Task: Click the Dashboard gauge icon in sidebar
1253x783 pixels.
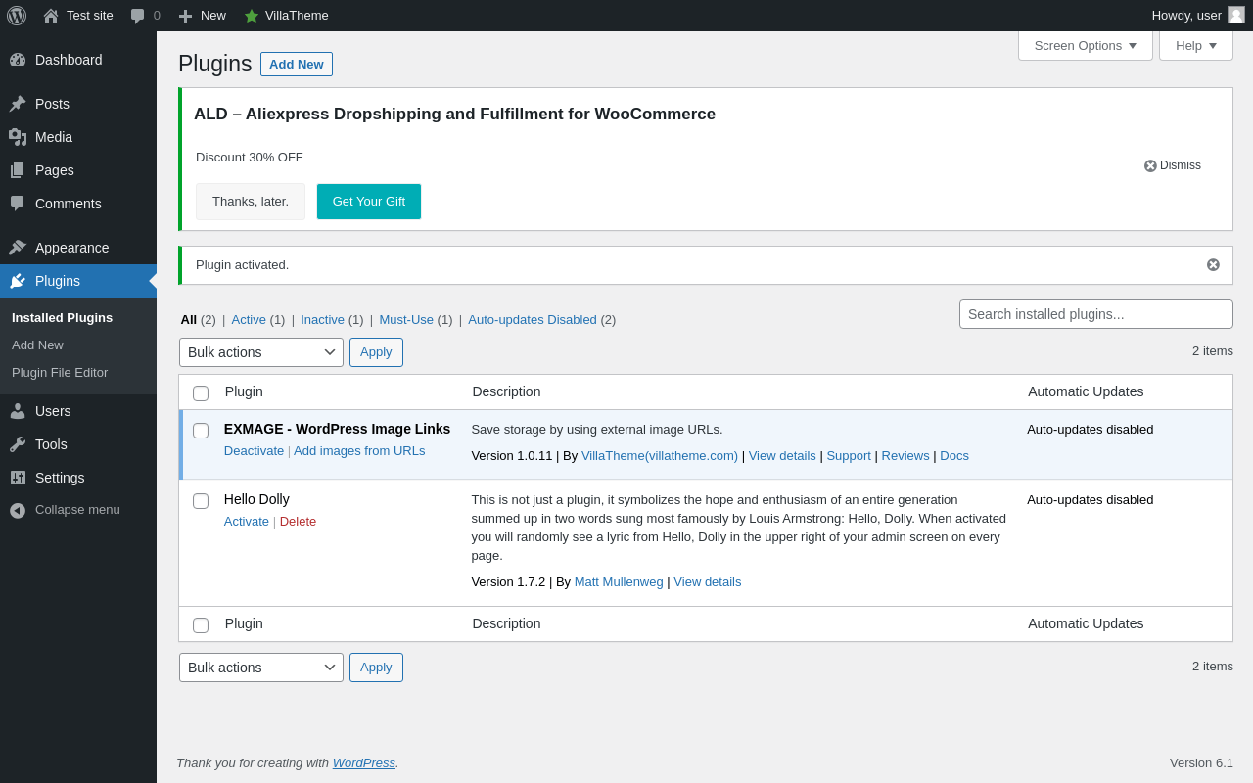Action: [18, 60]
